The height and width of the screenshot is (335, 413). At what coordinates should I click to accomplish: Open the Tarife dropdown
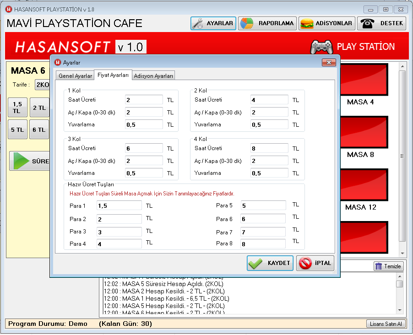click(x=43, y=85)
